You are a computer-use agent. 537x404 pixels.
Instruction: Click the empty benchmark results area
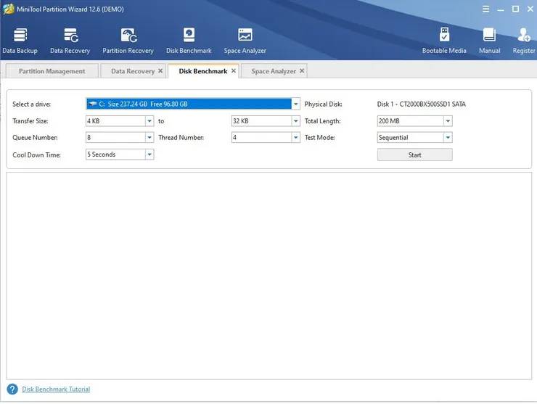point(268,276)
